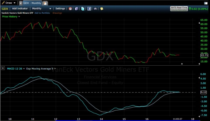210x121 pixels.
Task: Click Add Indicator
Action: click(x=20, y=8)
